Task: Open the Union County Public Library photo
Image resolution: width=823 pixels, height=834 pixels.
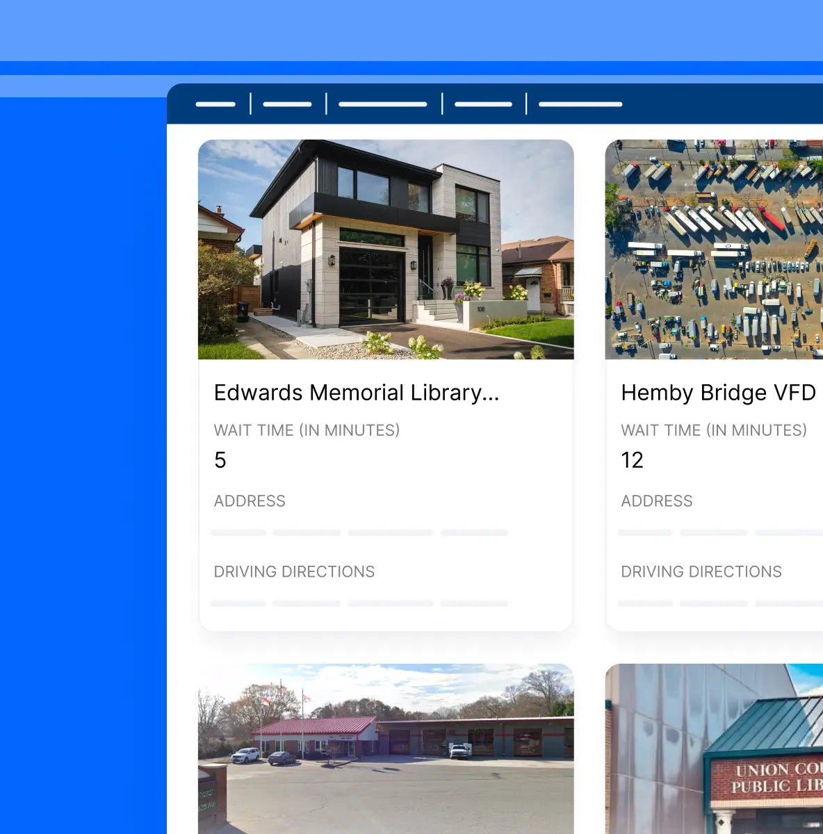Action: [x=714, y=749]
